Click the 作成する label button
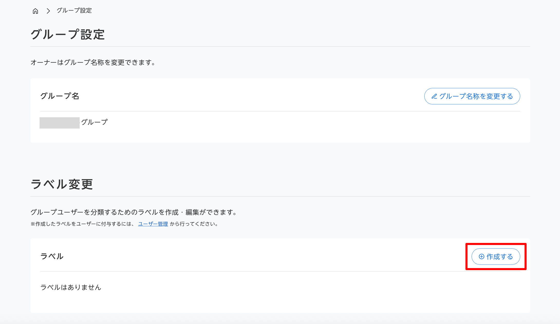 [496, 257]
